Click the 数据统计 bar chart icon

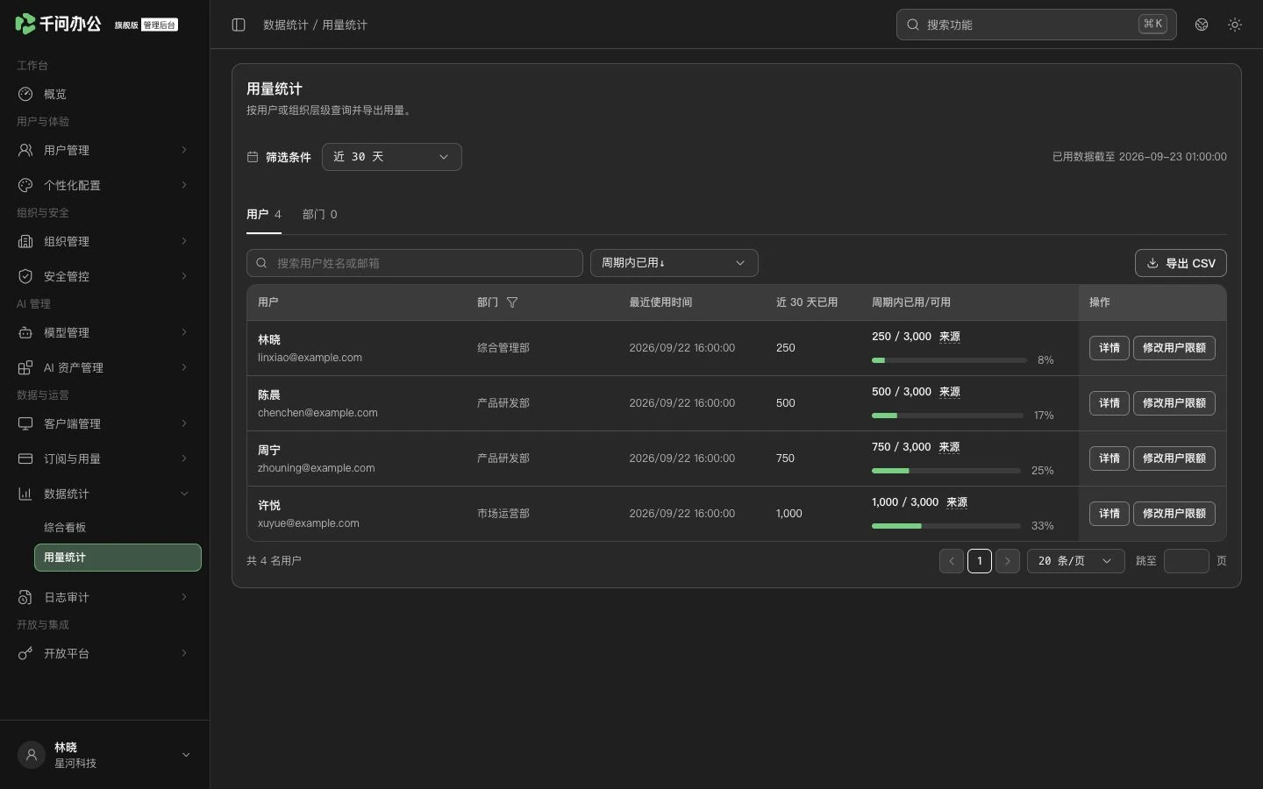point(25,494)
